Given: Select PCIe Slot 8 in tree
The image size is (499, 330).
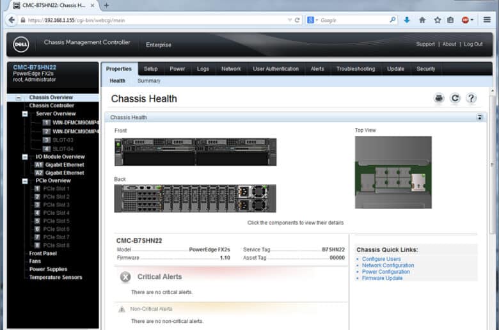Looking at the screenshot, I should coord(56,246).
